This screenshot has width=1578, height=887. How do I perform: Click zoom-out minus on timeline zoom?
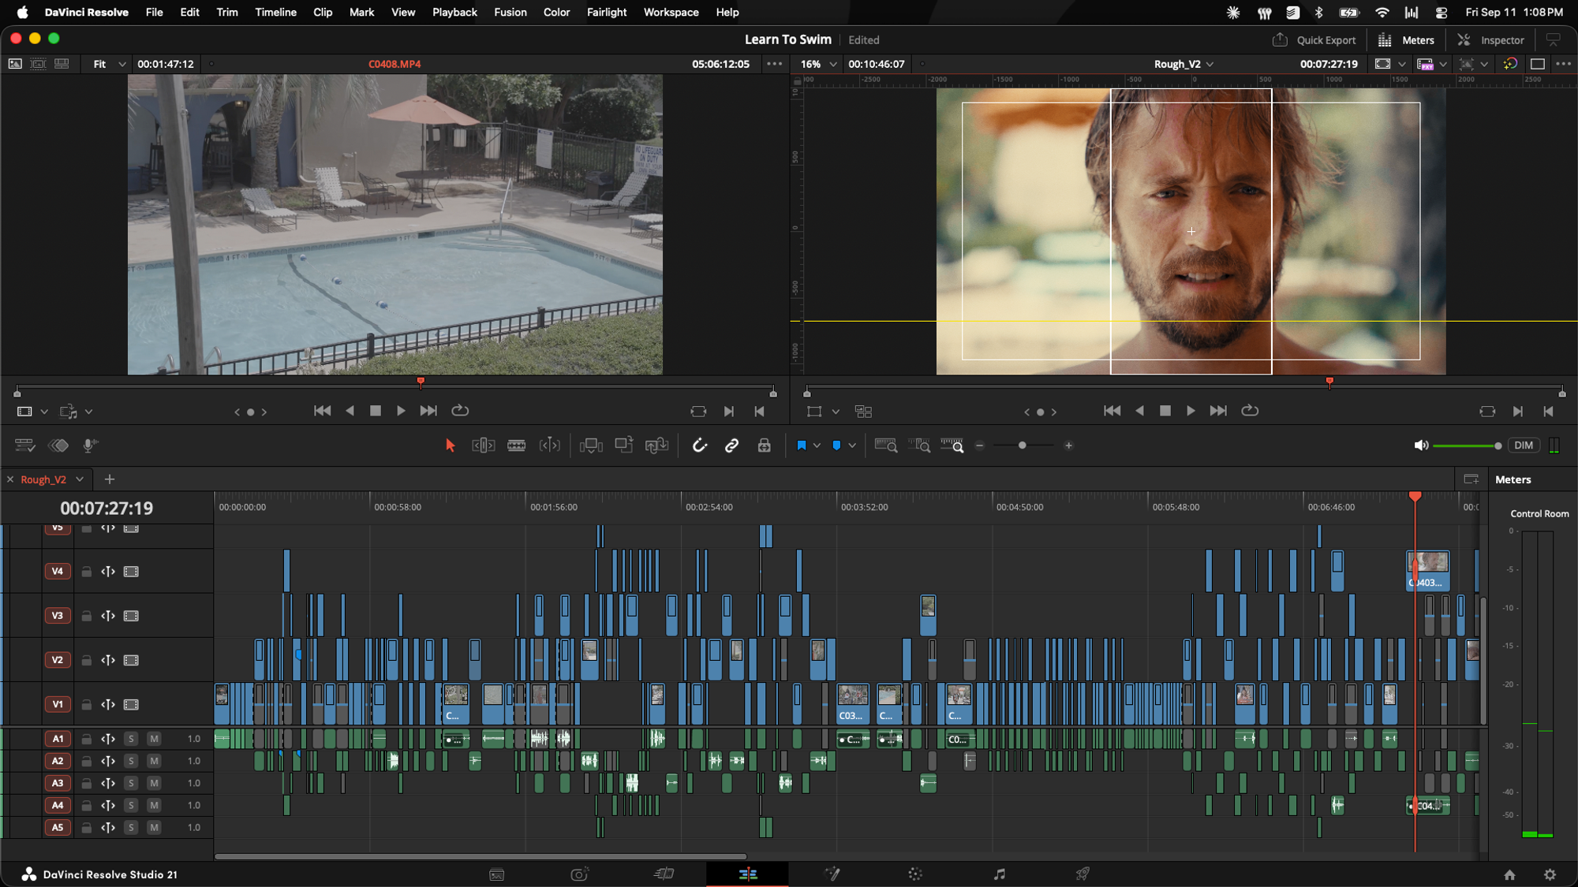980,445
